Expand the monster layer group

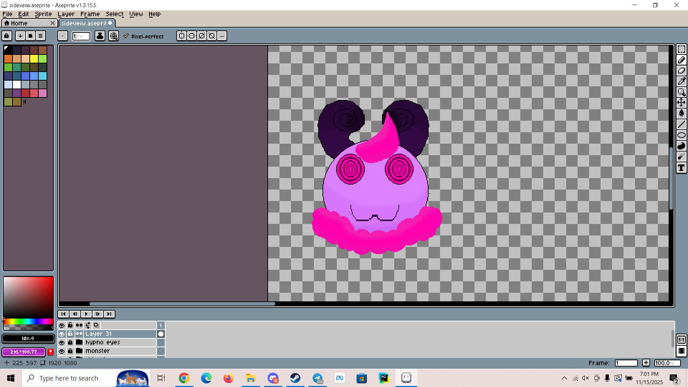(79, 351)
